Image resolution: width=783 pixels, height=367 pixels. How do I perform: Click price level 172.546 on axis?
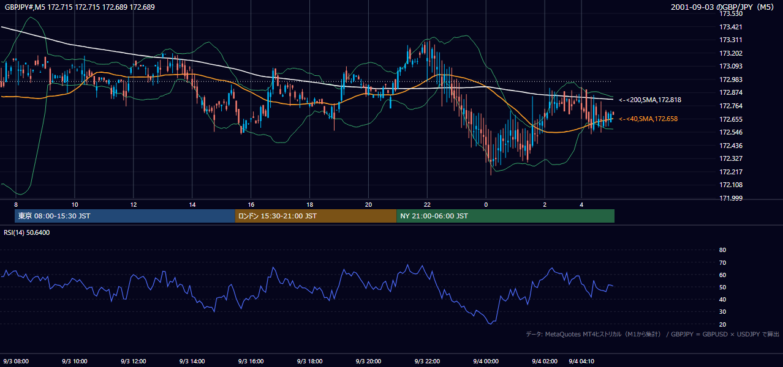click(730, 132)
